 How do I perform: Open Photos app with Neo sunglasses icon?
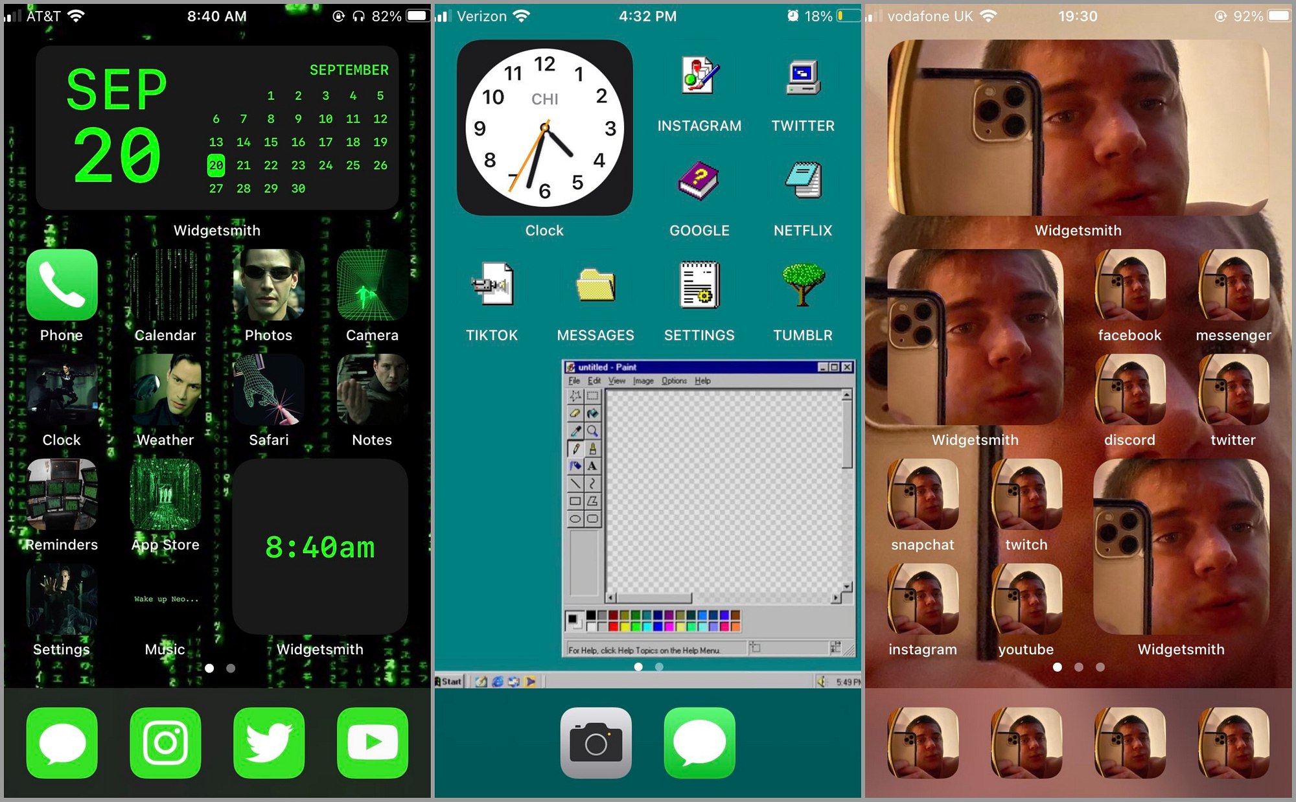pyautogui.click(x=269, y=284)
